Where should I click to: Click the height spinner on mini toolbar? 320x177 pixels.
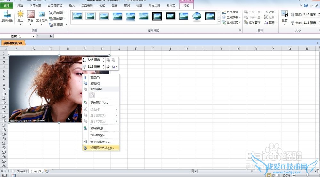tap(103, 60)
